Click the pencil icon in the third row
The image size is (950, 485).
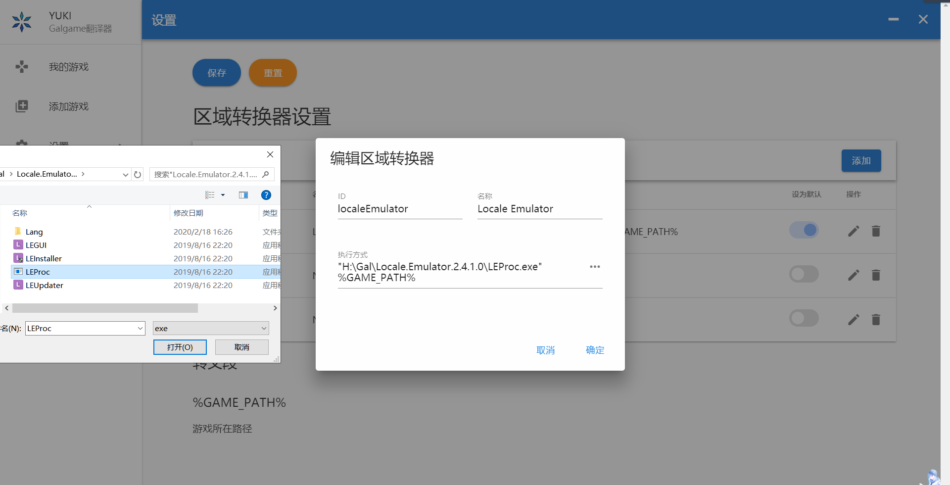coord(854,320)
